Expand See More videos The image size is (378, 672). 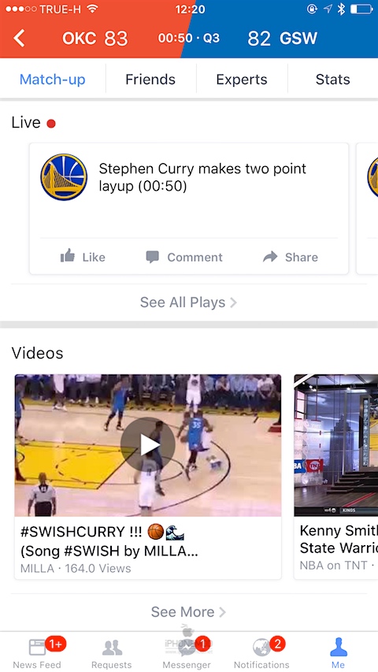pyautogui.click(x=188, y=612)
